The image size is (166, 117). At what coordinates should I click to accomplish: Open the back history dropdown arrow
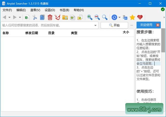click(9, 17)
